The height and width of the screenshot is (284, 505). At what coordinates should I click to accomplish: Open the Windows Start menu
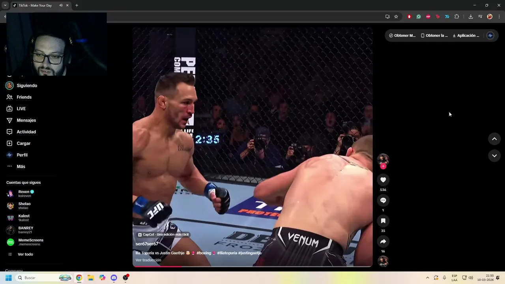pyautogui.click(x=8, y=278)
